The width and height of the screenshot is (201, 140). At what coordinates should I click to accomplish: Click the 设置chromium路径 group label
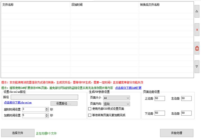[15, 92]
